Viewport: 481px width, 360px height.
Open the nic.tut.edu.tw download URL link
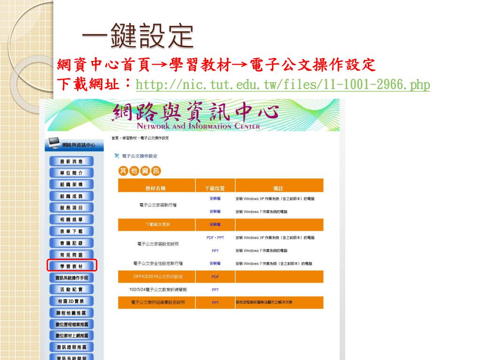(x=283, y=84)
